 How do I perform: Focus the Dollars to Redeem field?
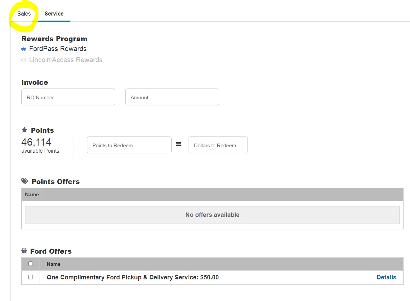tap(218, 145)
